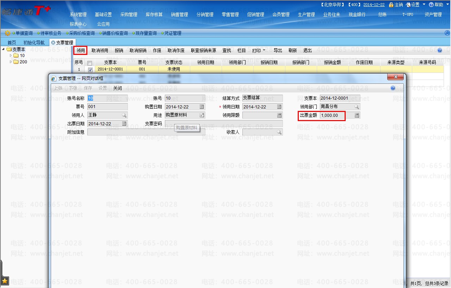Open the calendar icon for 出票日期
The image size is (451, 288).
click(x=124, y=124)
